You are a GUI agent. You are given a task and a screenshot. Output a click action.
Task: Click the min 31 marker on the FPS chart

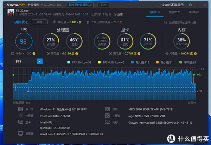(28, 91)
